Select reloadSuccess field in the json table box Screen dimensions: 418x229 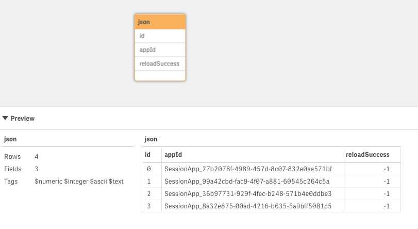160,63
